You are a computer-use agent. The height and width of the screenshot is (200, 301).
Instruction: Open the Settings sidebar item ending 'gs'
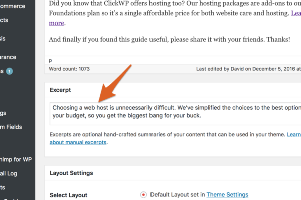point(3,113)
